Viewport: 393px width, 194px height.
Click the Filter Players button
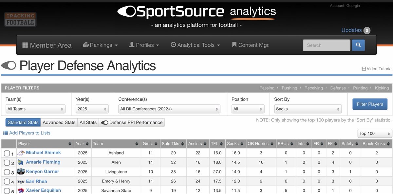370,104
